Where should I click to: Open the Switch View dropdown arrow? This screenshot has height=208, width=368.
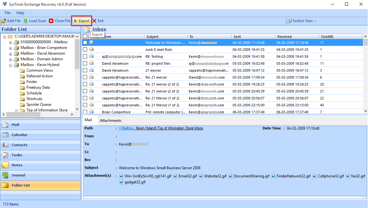(x=315, y=21)
